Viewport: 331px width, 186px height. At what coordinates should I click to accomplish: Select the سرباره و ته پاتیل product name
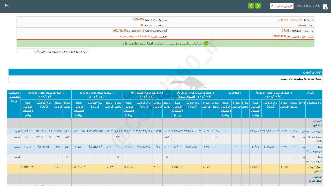[x=315, y=139]
